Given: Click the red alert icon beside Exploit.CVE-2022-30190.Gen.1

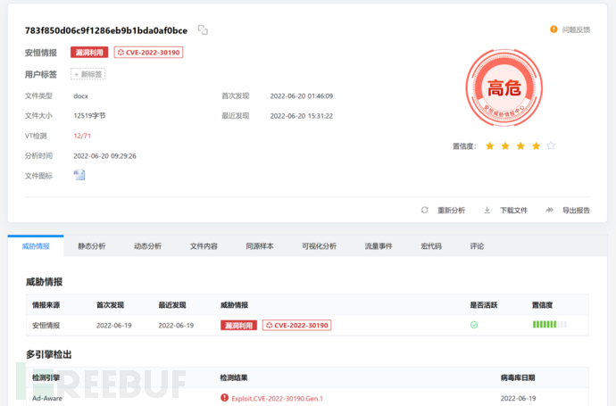Looking at the screenshot, I should (224, 398).
